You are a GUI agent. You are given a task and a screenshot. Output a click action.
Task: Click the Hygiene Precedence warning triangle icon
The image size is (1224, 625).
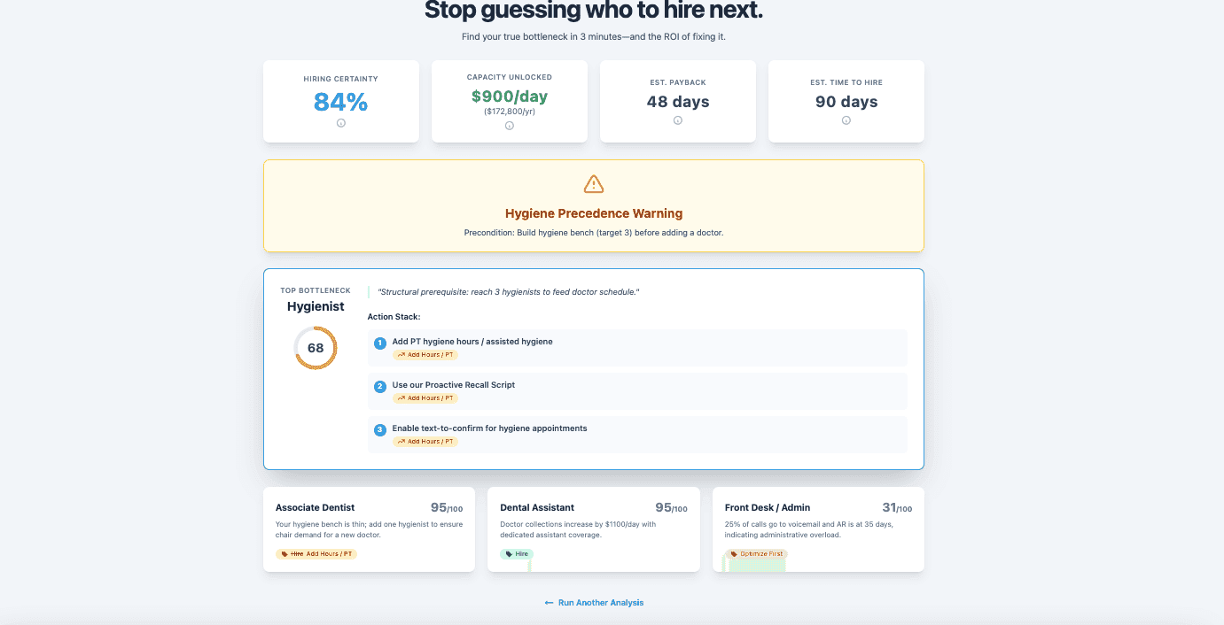[594, 184]
